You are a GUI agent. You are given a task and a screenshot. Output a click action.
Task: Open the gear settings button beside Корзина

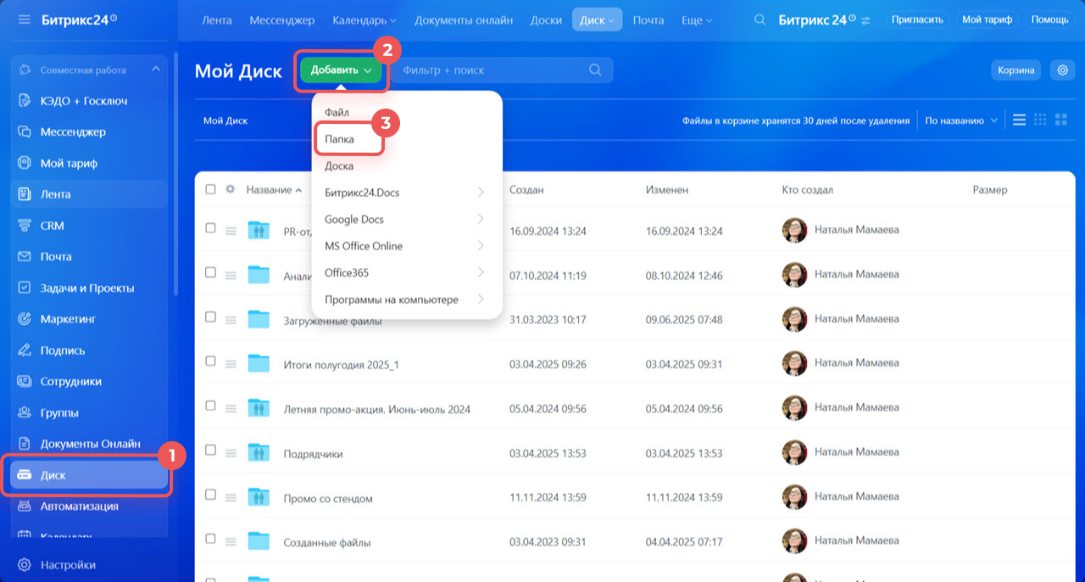tap(1062, 70)
